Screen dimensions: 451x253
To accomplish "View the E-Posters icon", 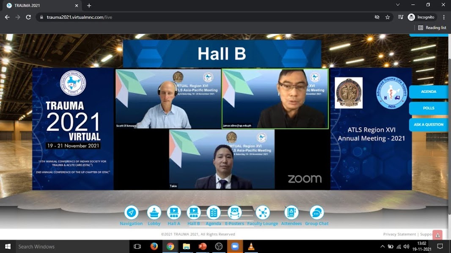I will [x=234, y=212].
